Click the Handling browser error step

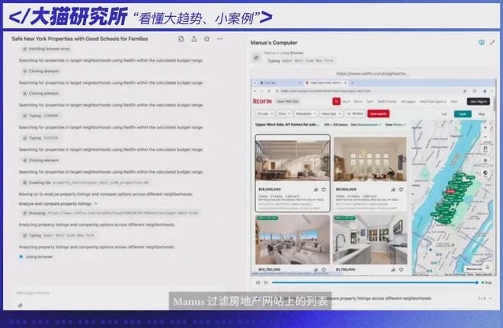click(46, 49)
